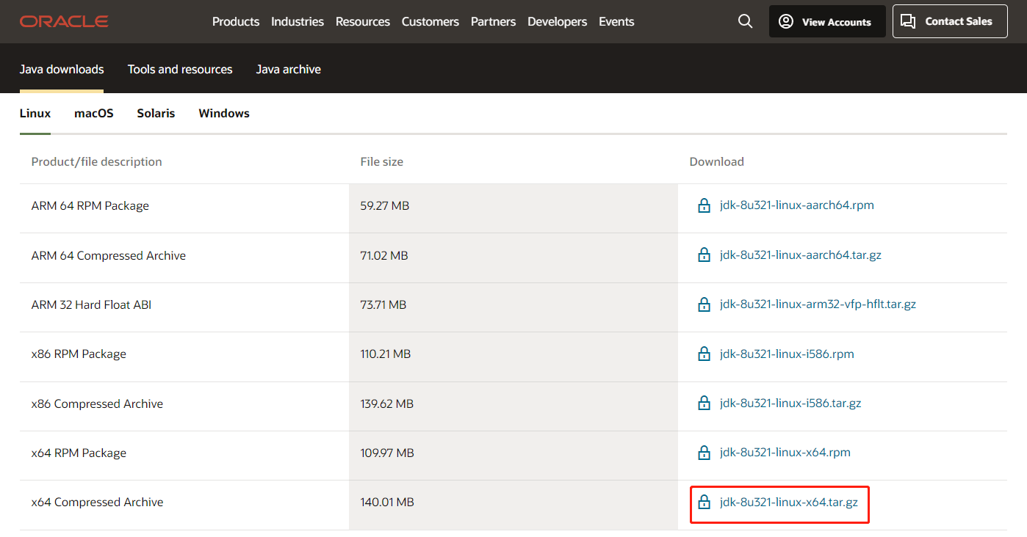
Task: Click the Contact Sales button
Action: coord(950,21)
